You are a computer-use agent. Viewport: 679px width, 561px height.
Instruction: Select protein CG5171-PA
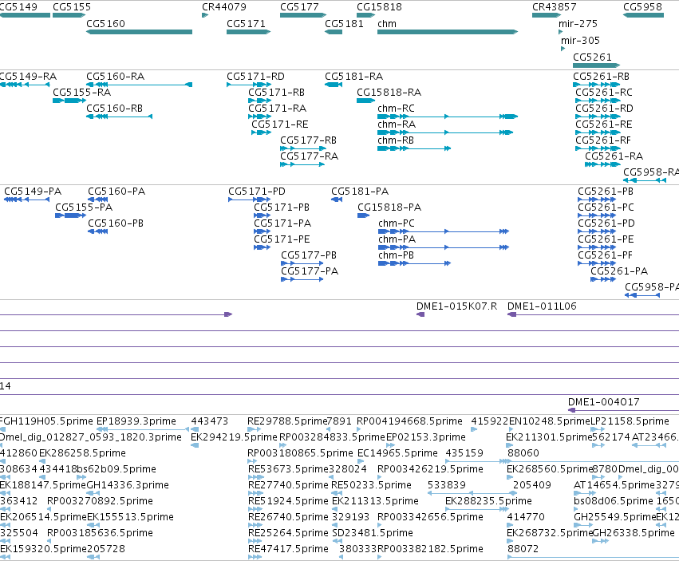pyautogui.click(x=262, y=231)
